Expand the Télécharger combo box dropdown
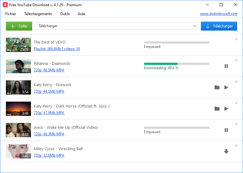243x173 pixels. (x=195, y=26)
